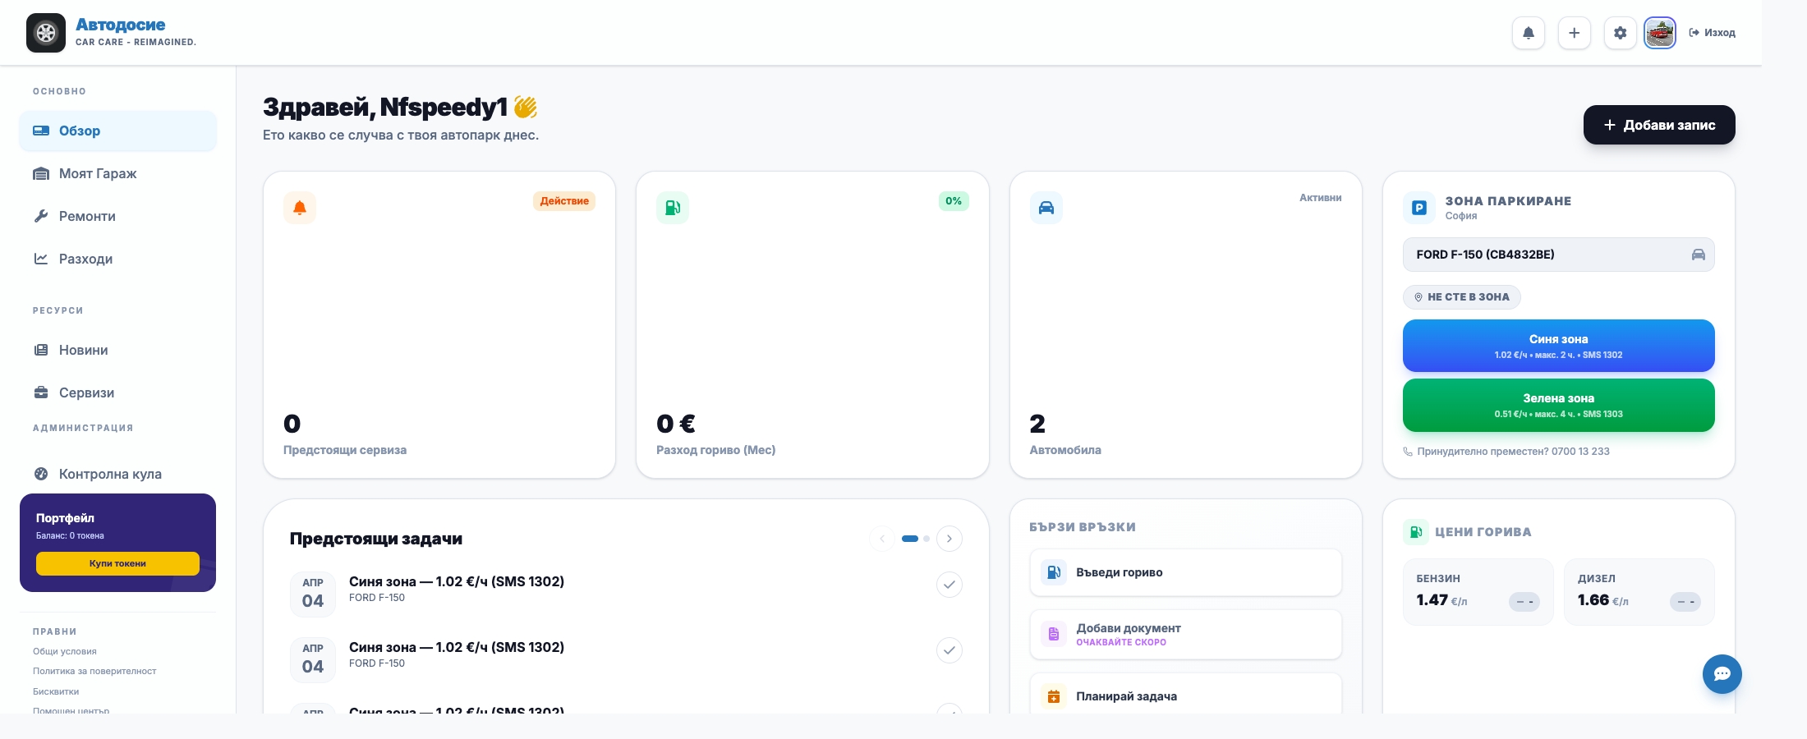Click the Купи токени button
1807x739 pixels.
117,563
